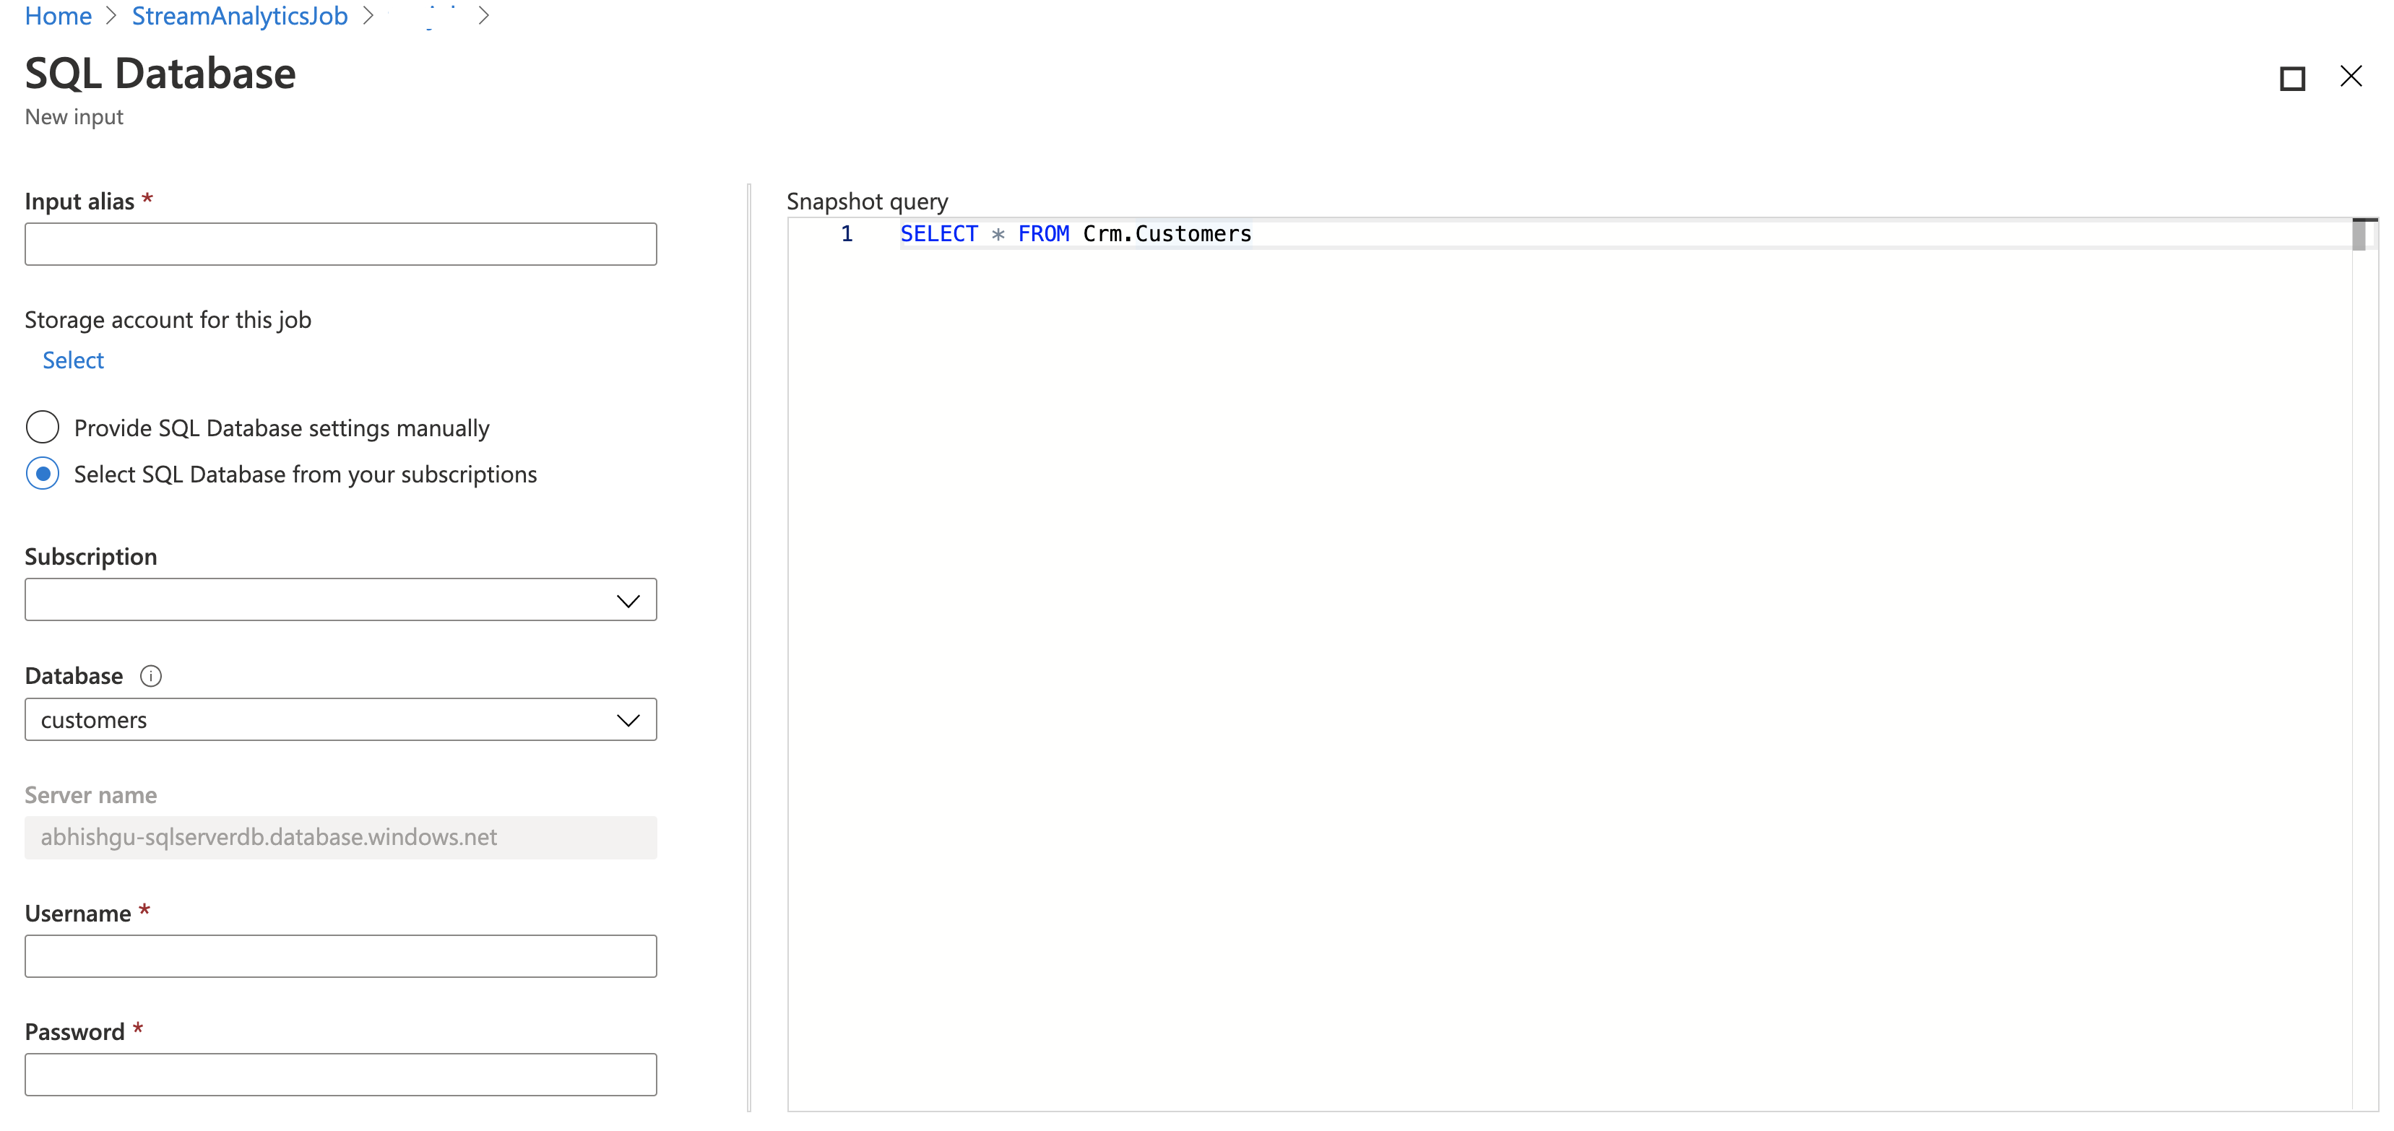Select Provide SQL Database settings manually
The height and width of the screenshot is (1131, 2394).
click(43, 428)
